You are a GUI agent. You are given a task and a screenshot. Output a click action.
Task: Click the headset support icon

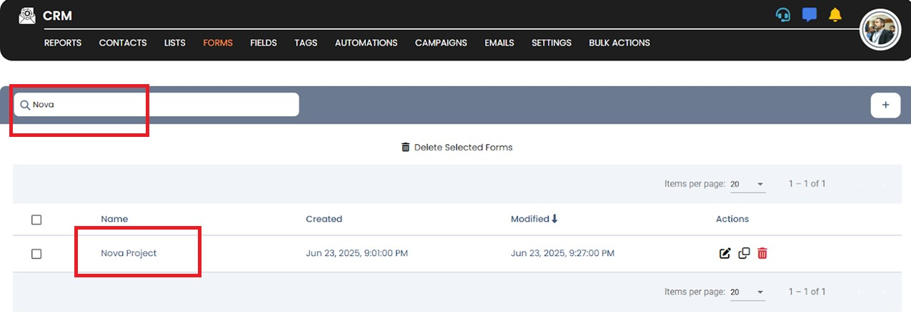(x=783, y=15)
